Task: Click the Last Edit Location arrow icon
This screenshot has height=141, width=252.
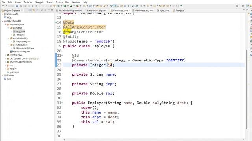Action: 161,6
